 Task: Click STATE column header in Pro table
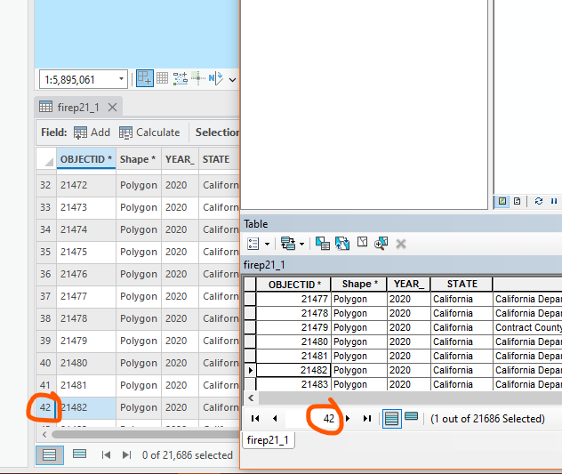click(x=219, y=159)
